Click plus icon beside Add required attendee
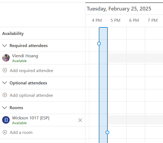This screenshot has height=143, width=163. click(5, 70)
